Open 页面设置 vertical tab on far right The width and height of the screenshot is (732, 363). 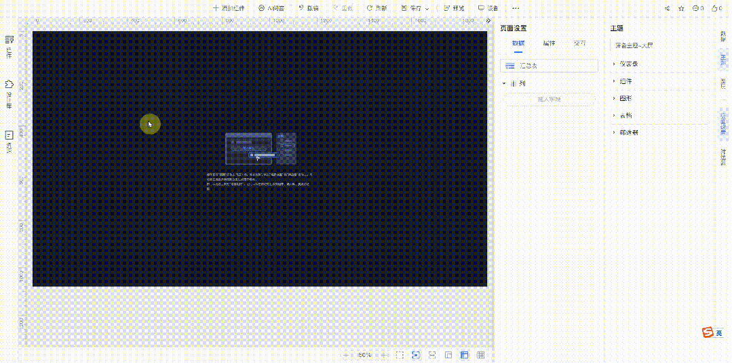[723, 124]
